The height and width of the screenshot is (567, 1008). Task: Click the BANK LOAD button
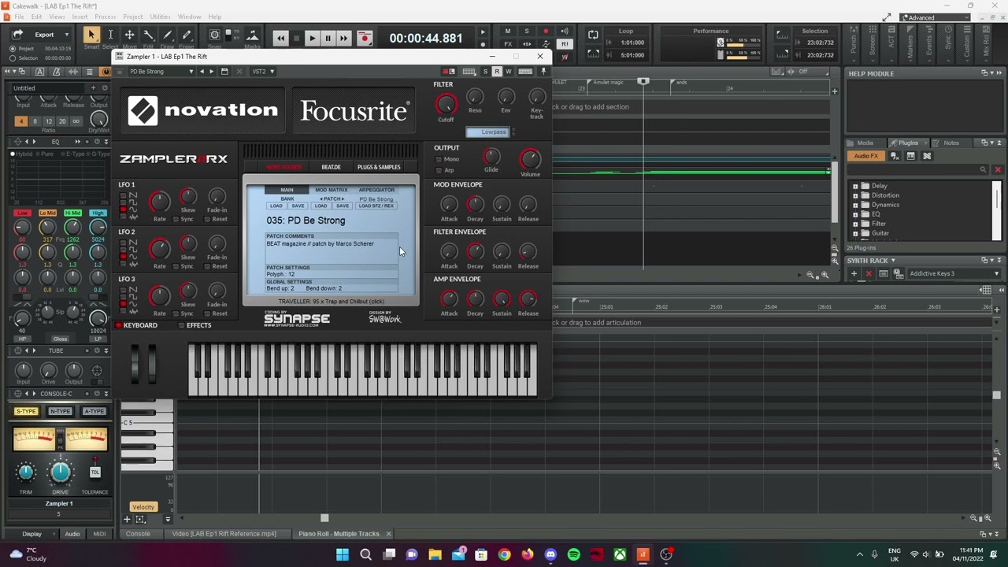coord(276,206)
